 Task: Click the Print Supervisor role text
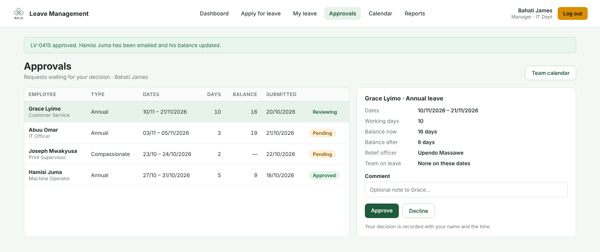click(x=47, y=158)
